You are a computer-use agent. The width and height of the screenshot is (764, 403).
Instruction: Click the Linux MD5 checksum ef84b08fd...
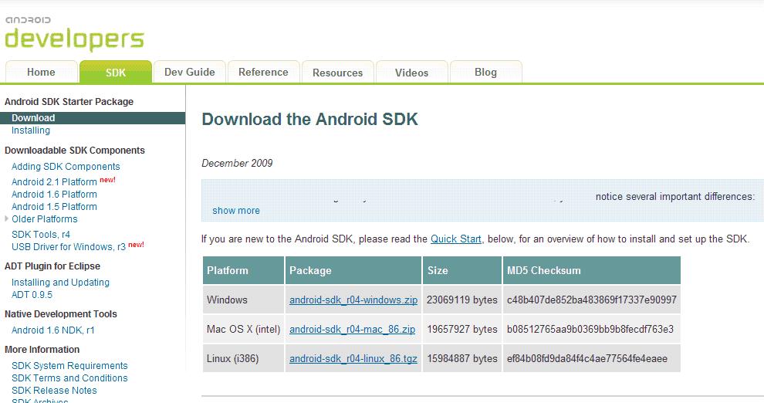pos(591,359)
